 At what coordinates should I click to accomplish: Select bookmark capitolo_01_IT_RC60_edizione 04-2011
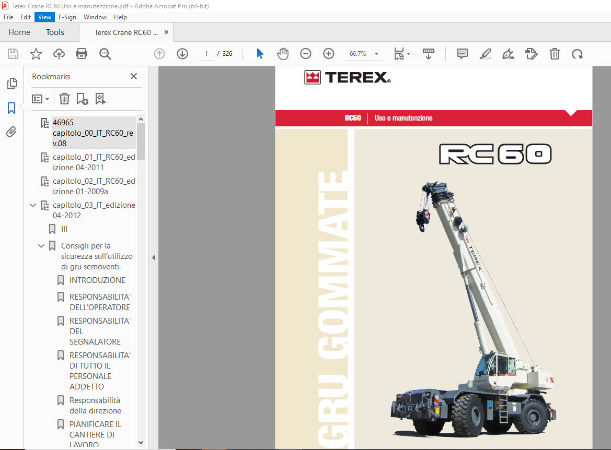[94, 162]
